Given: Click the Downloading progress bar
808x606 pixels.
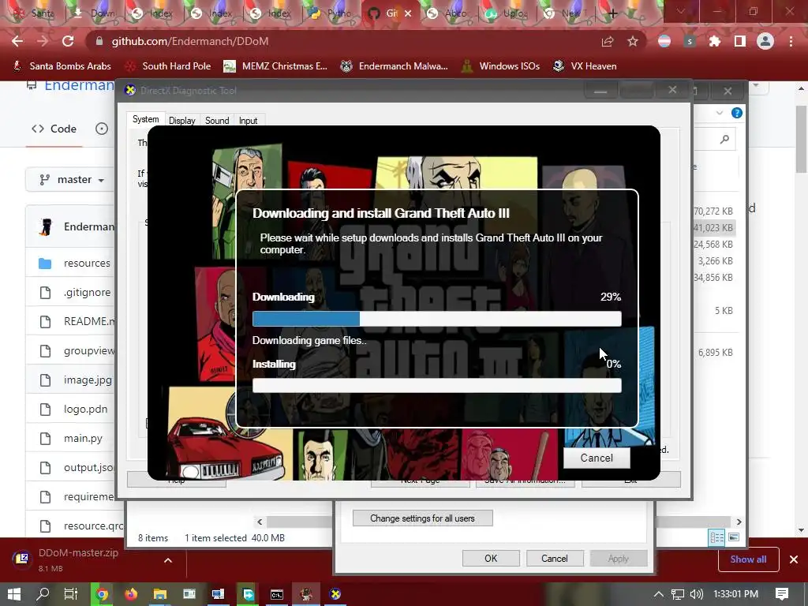Looking at the screenshot, I should point(437,319).
